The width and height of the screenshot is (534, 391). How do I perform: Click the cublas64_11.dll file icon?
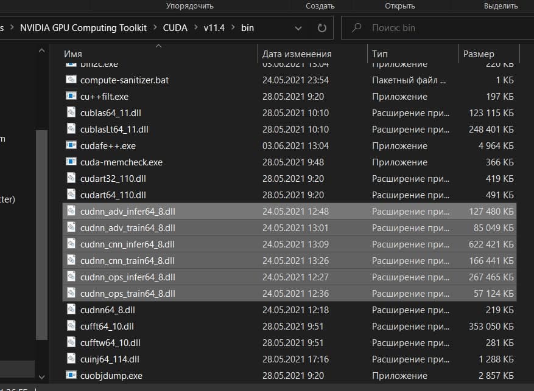pyautogui.click(x=71, y=112)
